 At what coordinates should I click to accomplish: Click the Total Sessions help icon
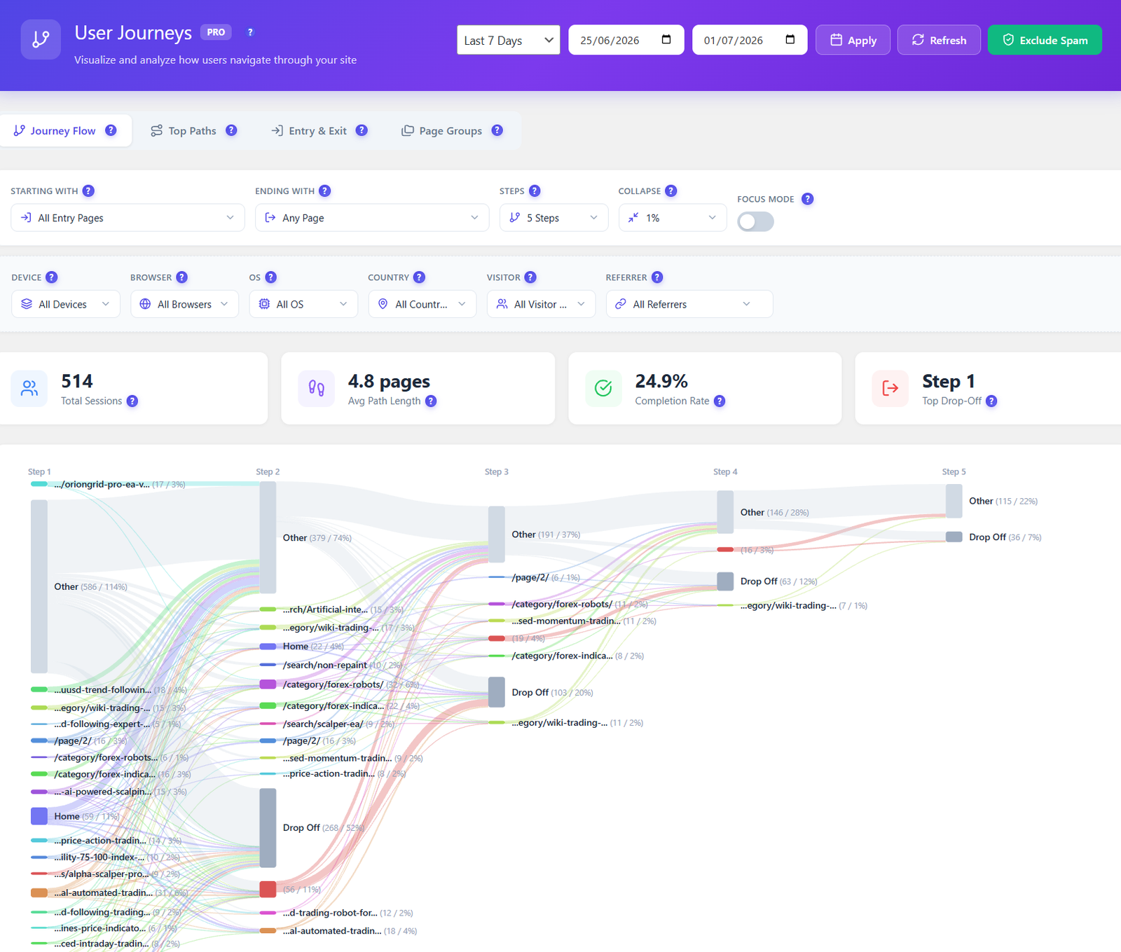[132, 401]
